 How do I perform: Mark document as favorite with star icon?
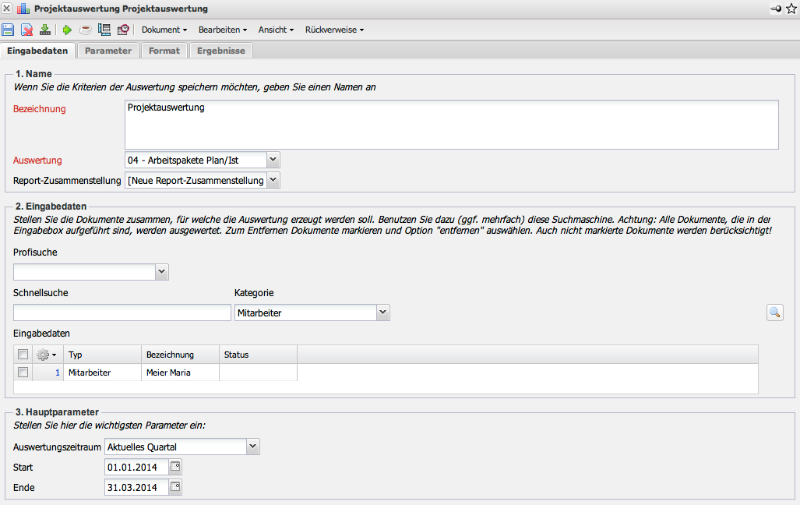[791, 9]
